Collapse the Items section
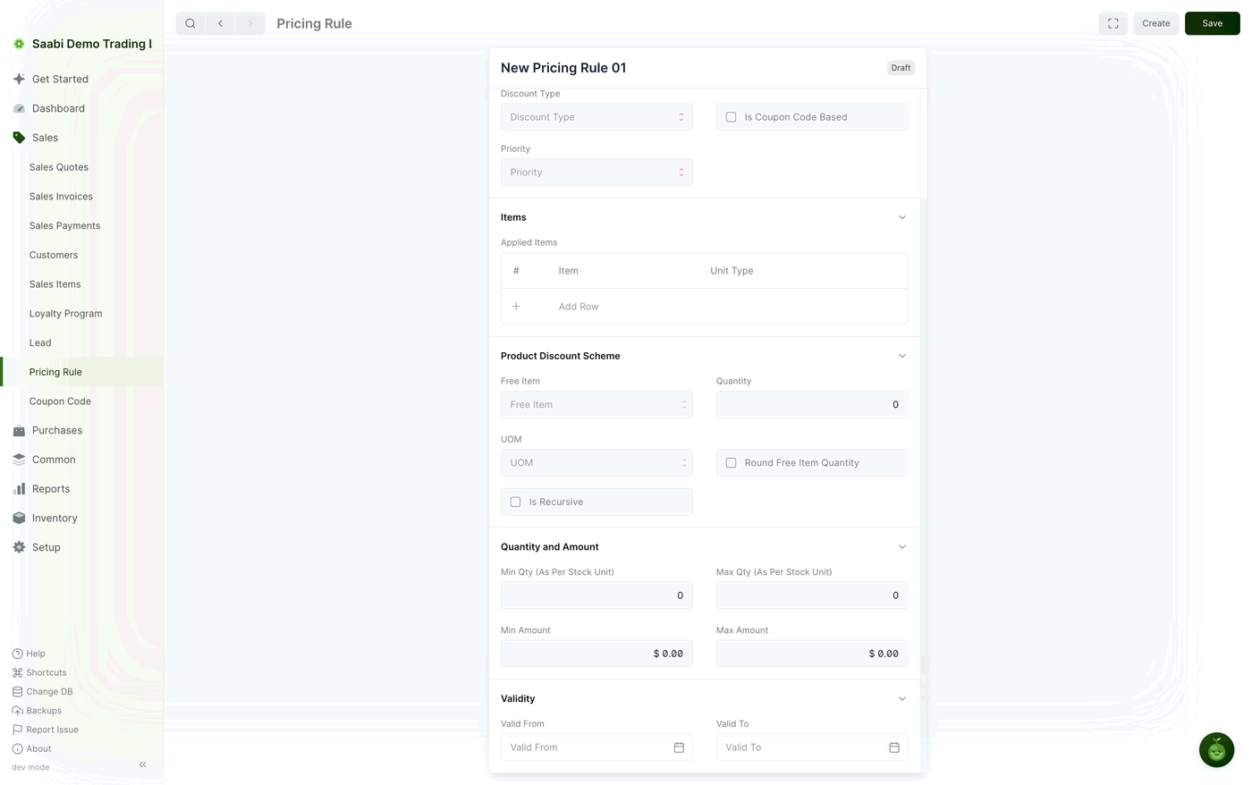 [x=902, y=217]
